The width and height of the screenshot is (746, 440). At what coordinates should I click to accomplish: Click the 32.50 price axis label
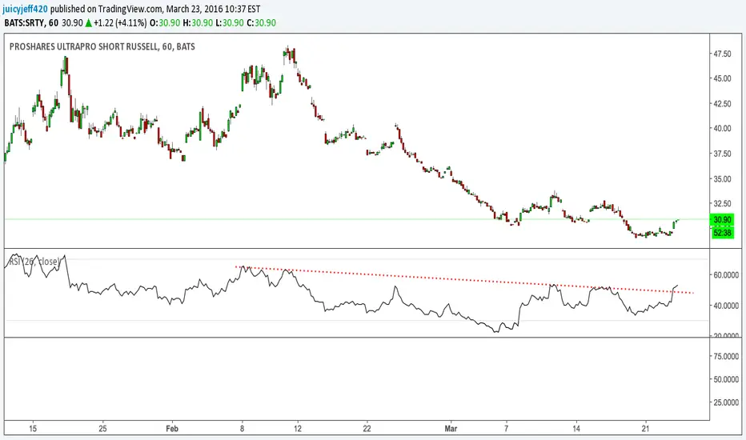tap(722, 203)
